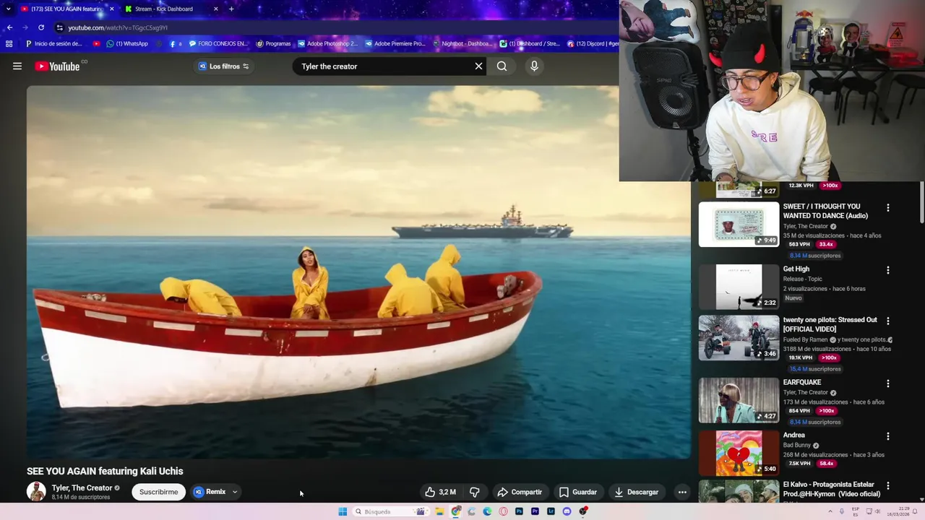Subscribe with the Suscribirme button
925x520 pixels.
(x=158, y=492)
